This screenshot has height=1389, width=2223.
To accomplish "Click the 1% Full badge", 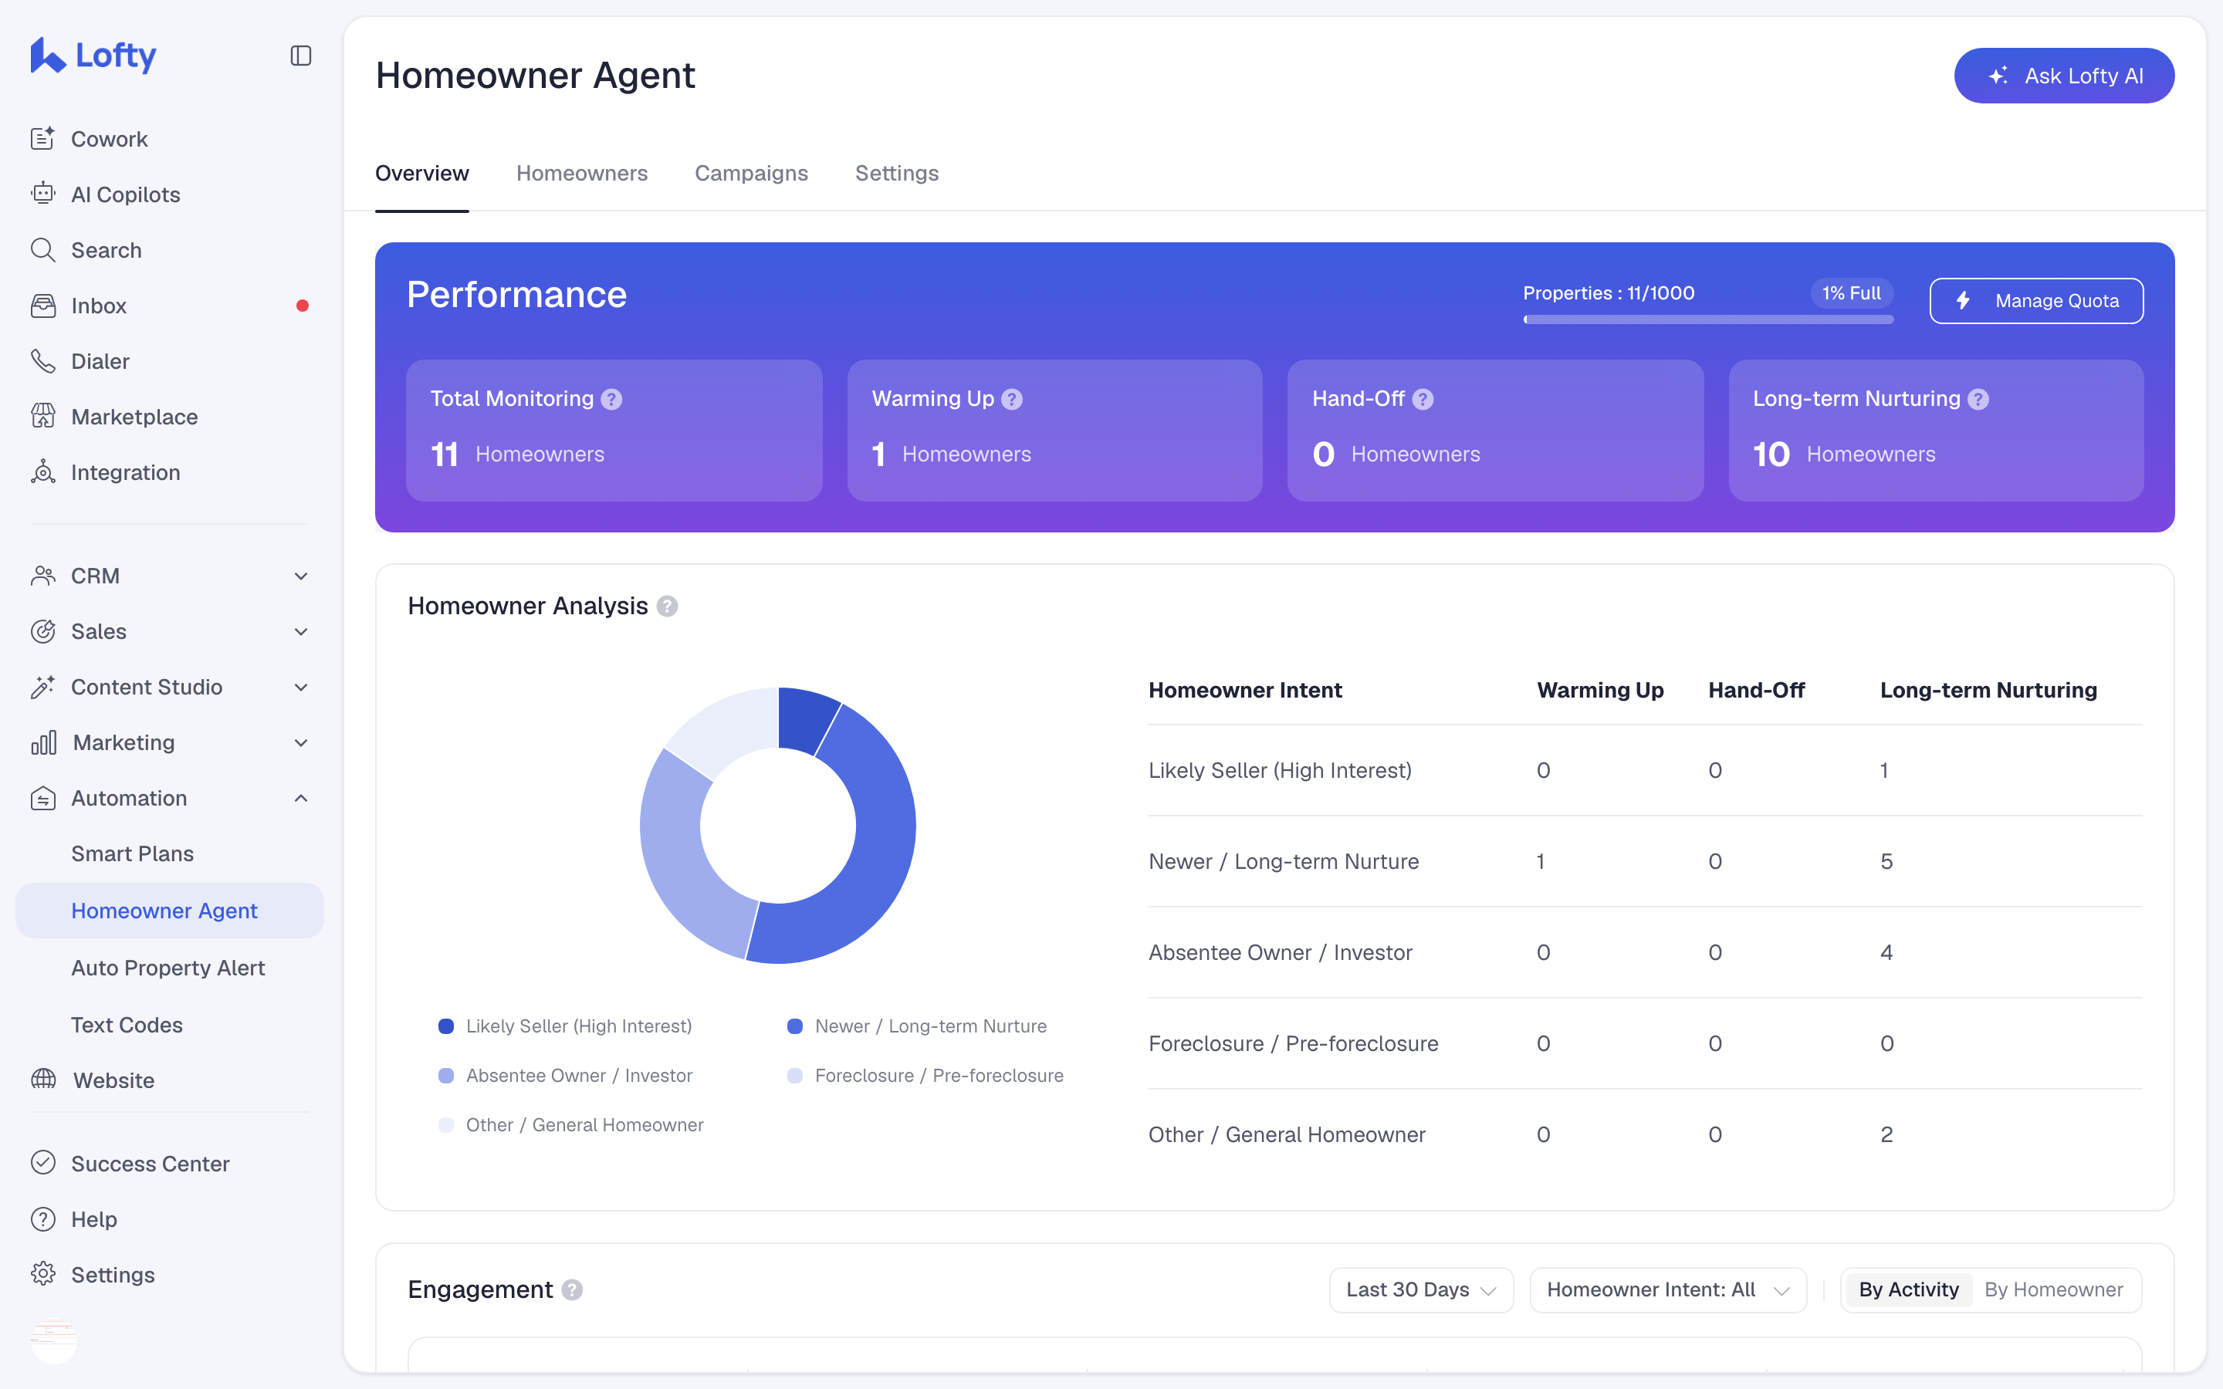I will pos(1851,293).
